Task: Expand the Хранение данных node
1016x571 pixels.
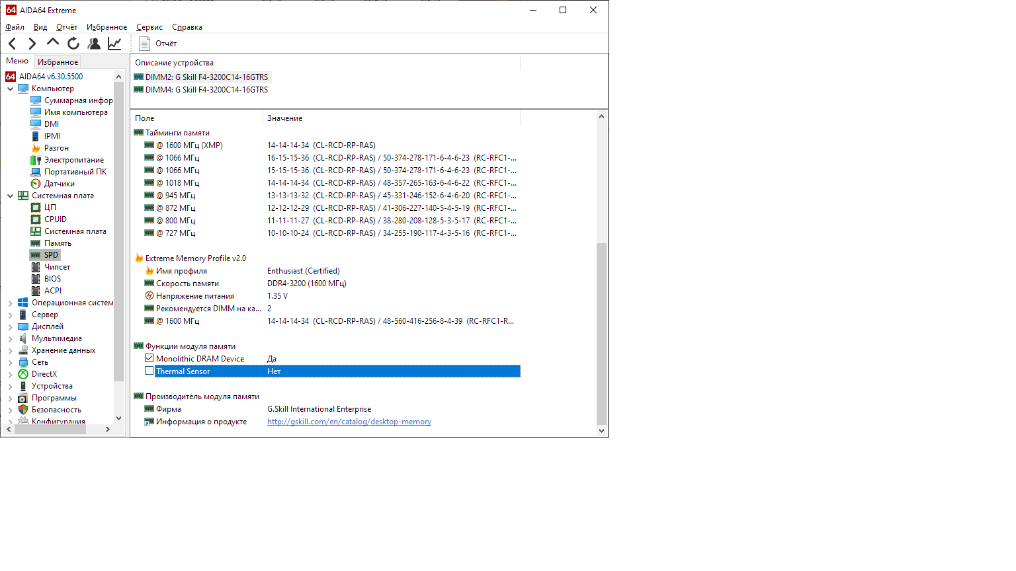Action: (10, 350)
